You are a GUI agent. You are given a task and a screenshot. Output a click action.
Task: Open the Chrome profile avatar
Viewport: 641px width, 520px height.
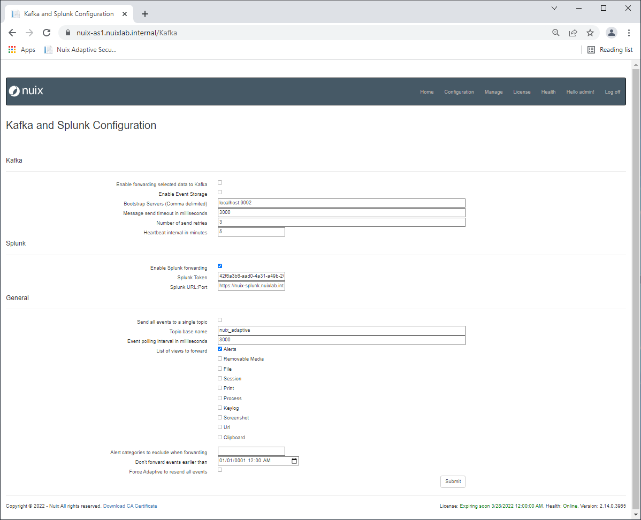tap(611, 33)
